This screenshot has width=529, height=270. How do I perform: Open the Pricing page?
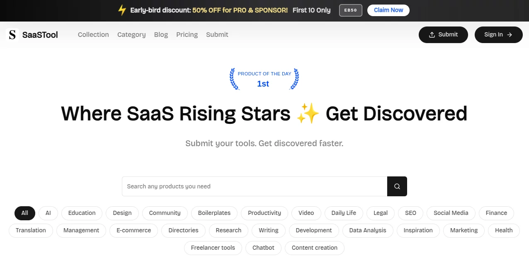point(187,35)
